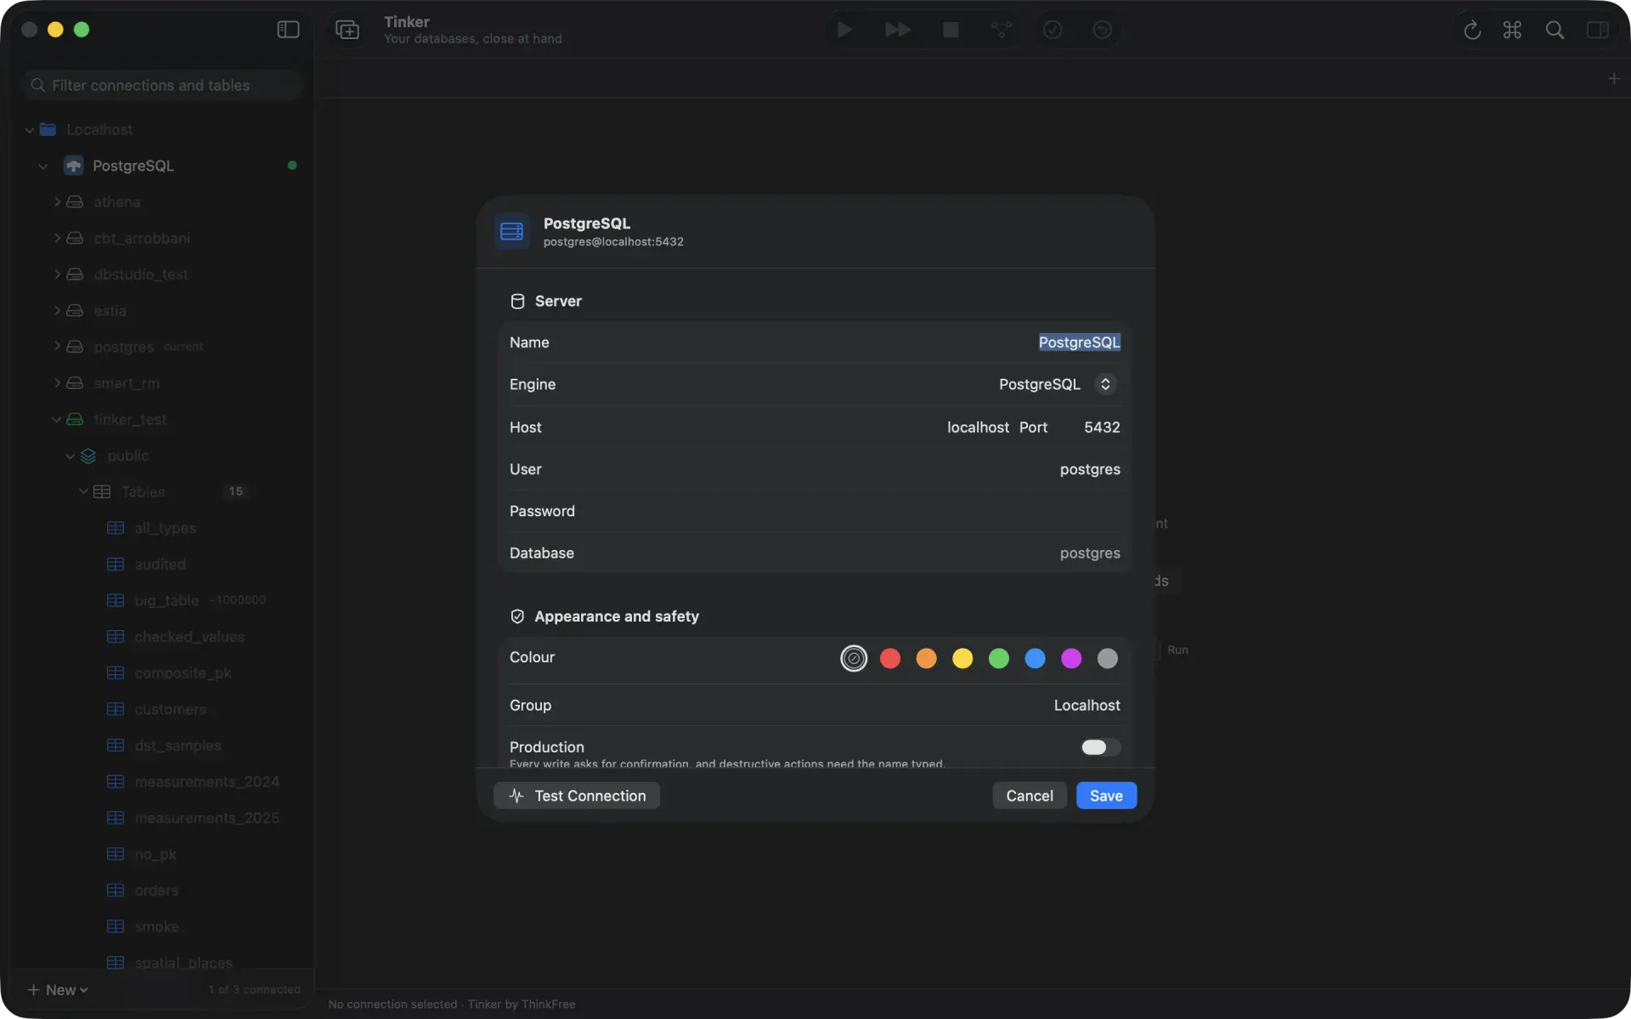
Task: Collapse the tinker_test database chevron
Action: coord(56,419)
